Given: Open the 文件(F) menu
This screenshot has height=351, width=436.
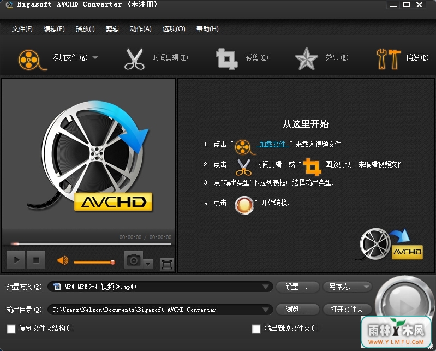Looking at the screenshot, I should pyautogui.click(x=22, y=28).
